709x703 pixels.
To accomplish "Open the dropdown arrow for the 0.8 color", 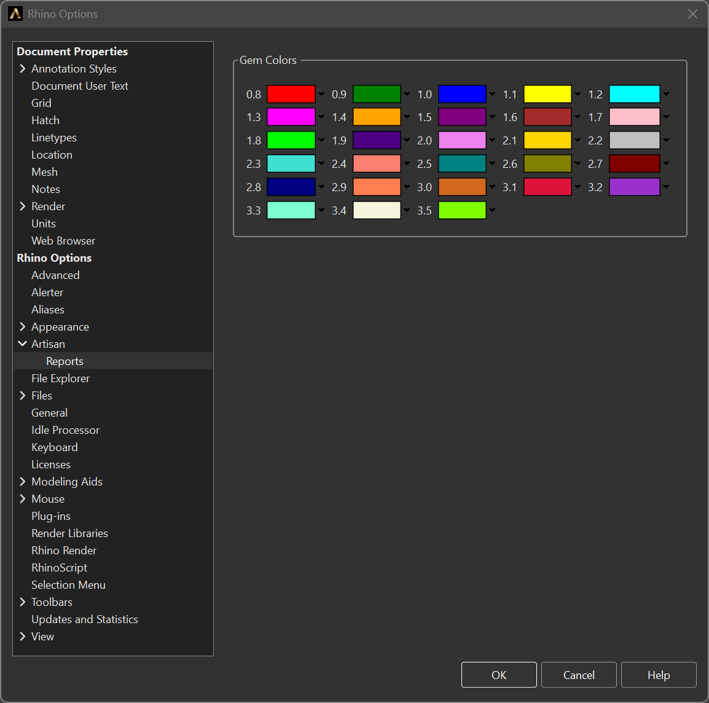I will pyautogui.click(x=321, y=94).
